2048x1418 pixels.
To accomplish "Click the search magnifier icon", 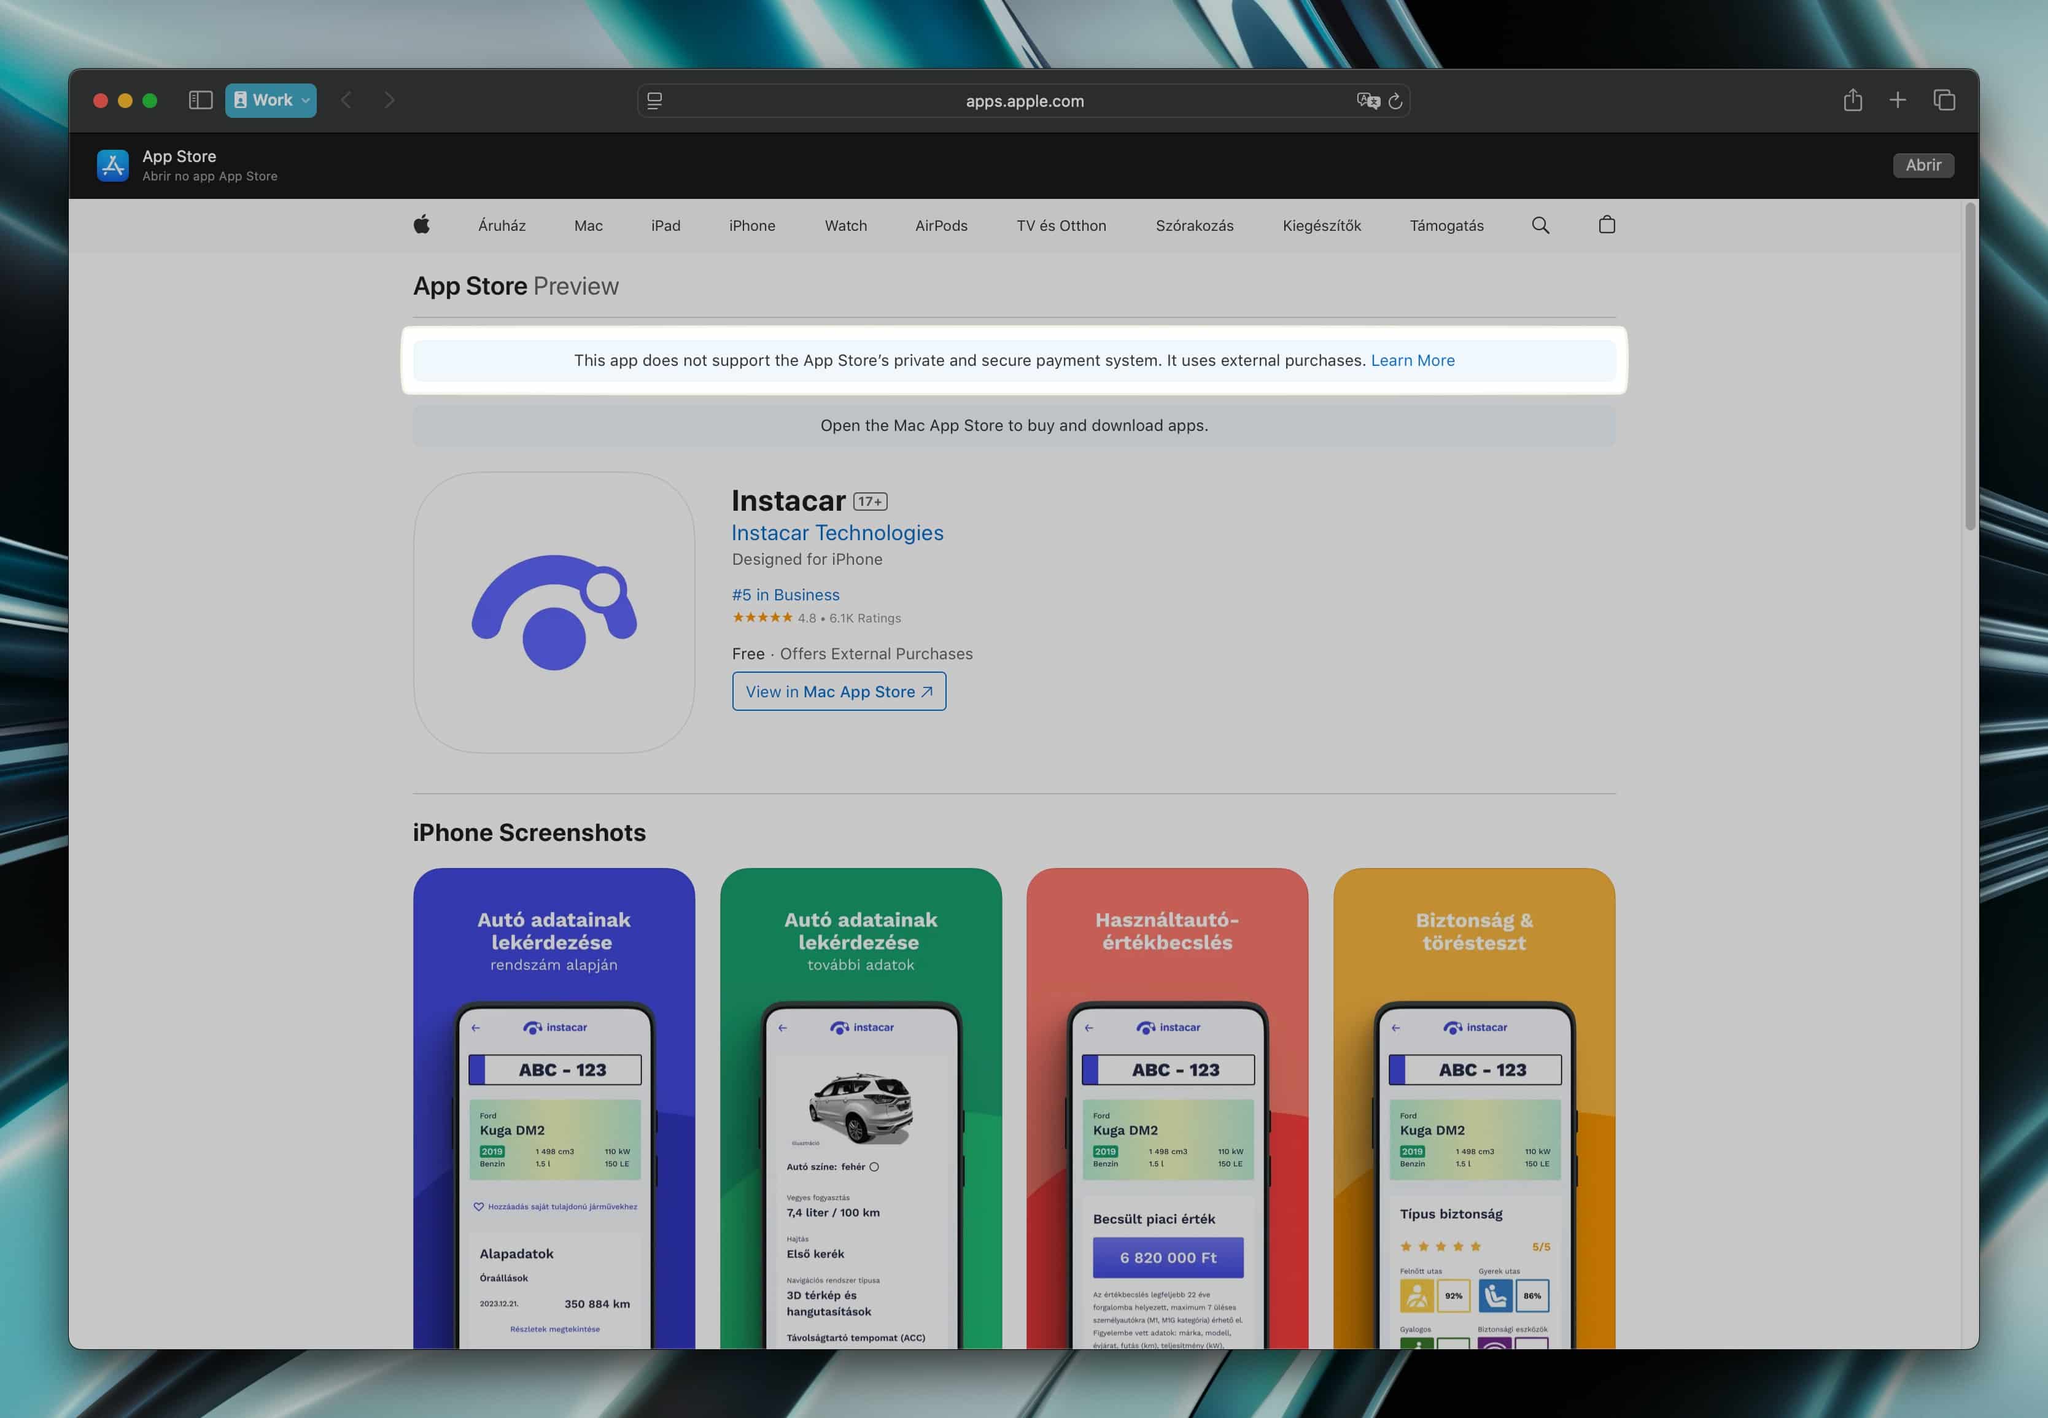I will click(1541, 226).
